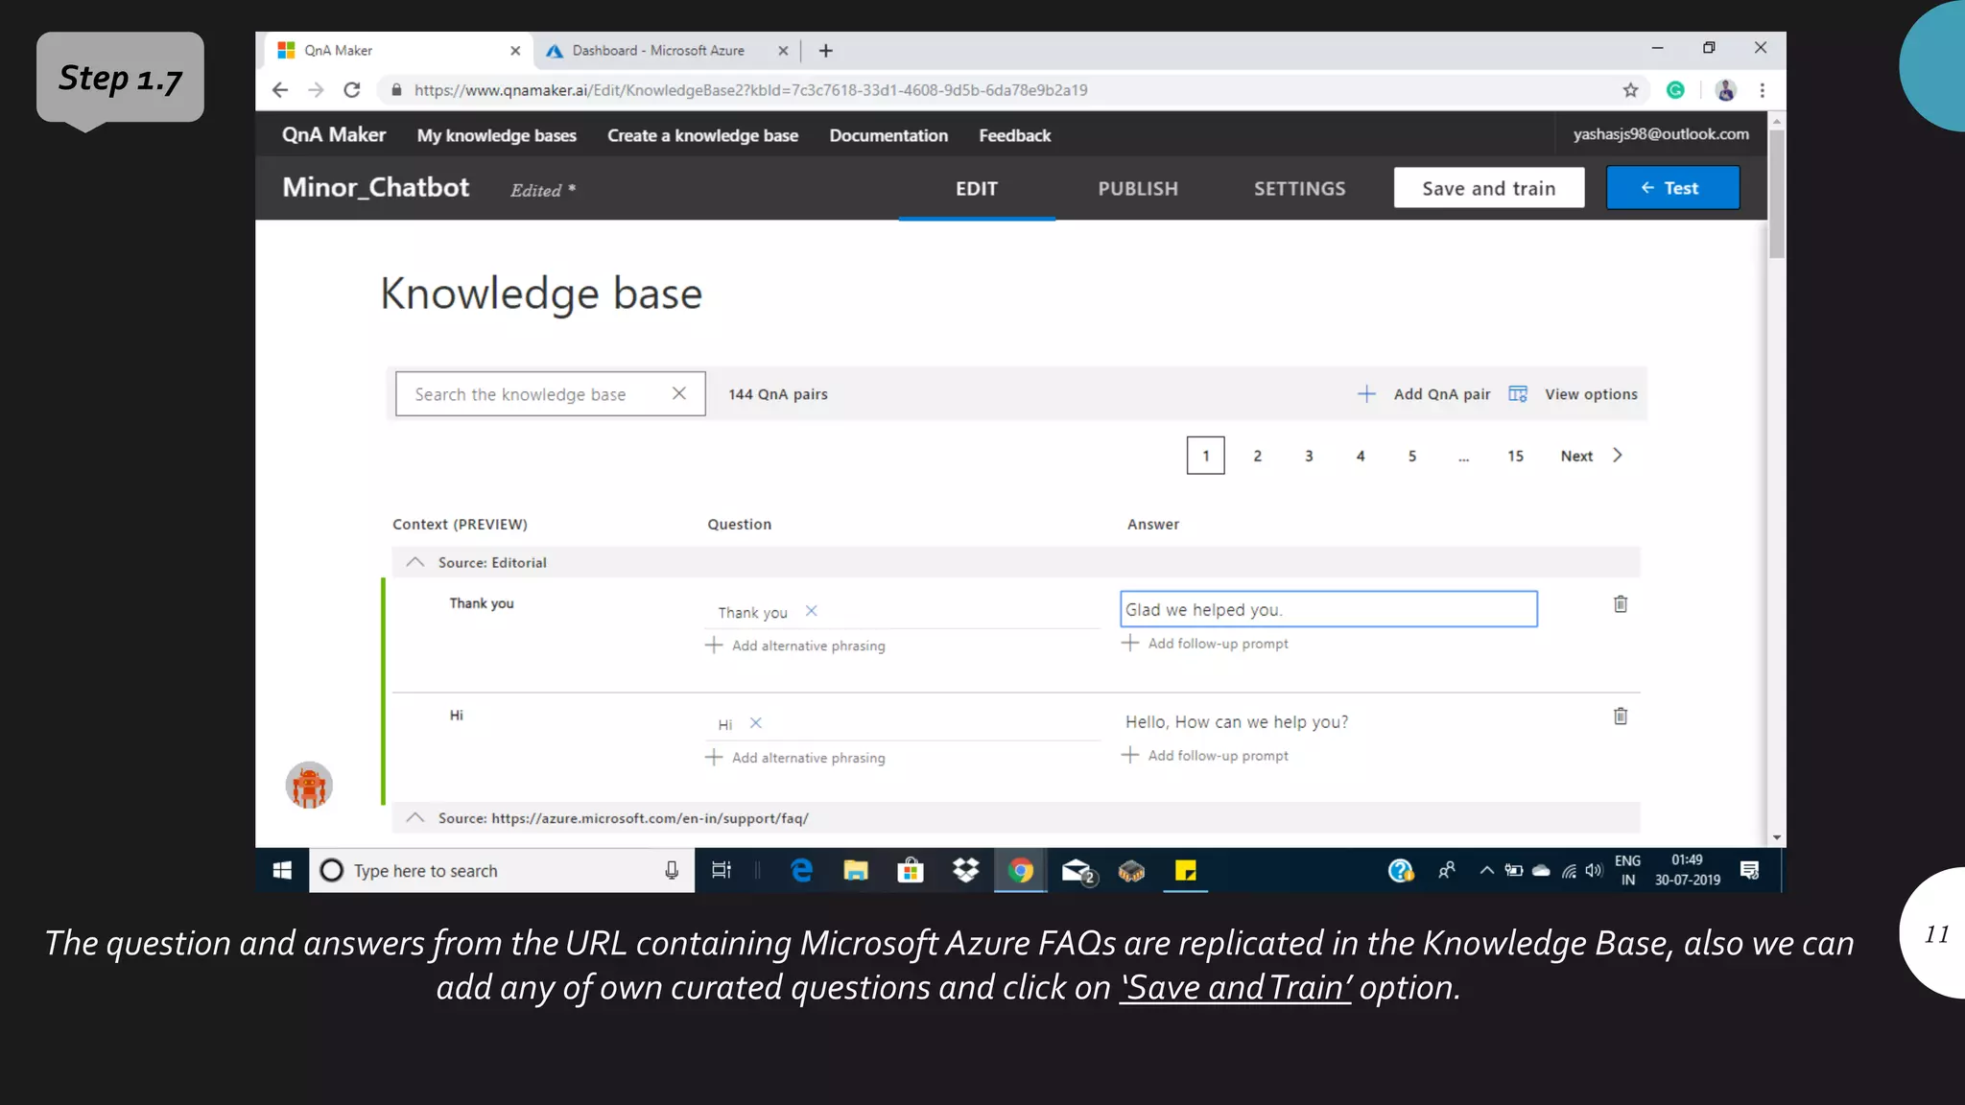The image size is (1965, 1105).
Task: Click the page's vertical scrollbar
Action: pos(1777,194)
